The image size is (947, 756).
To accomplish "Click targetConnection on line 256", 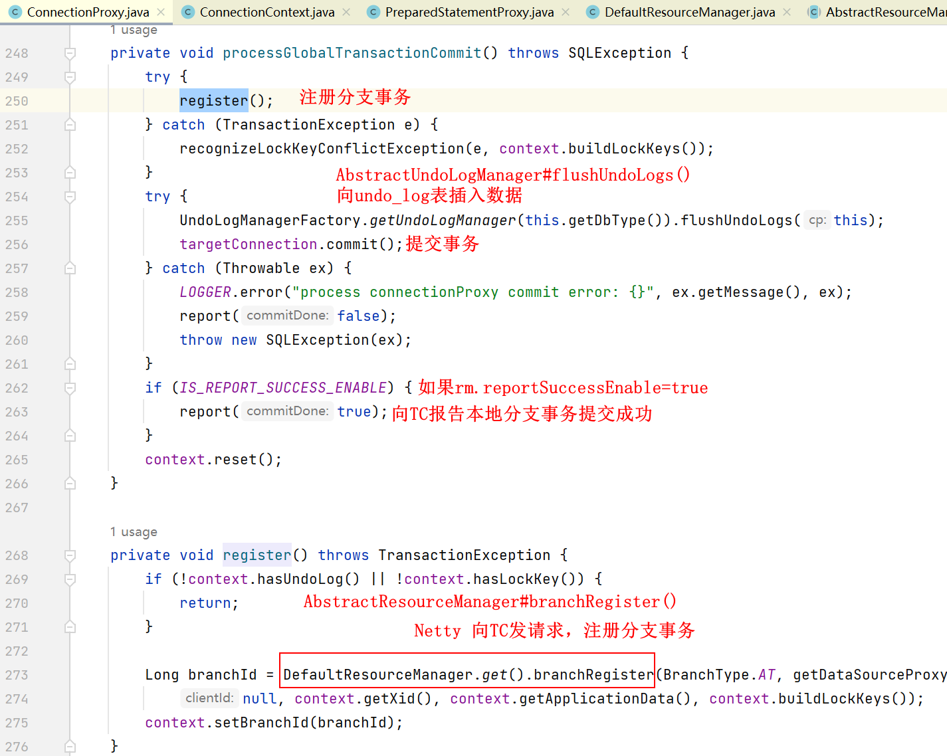I will coord(249,244).
